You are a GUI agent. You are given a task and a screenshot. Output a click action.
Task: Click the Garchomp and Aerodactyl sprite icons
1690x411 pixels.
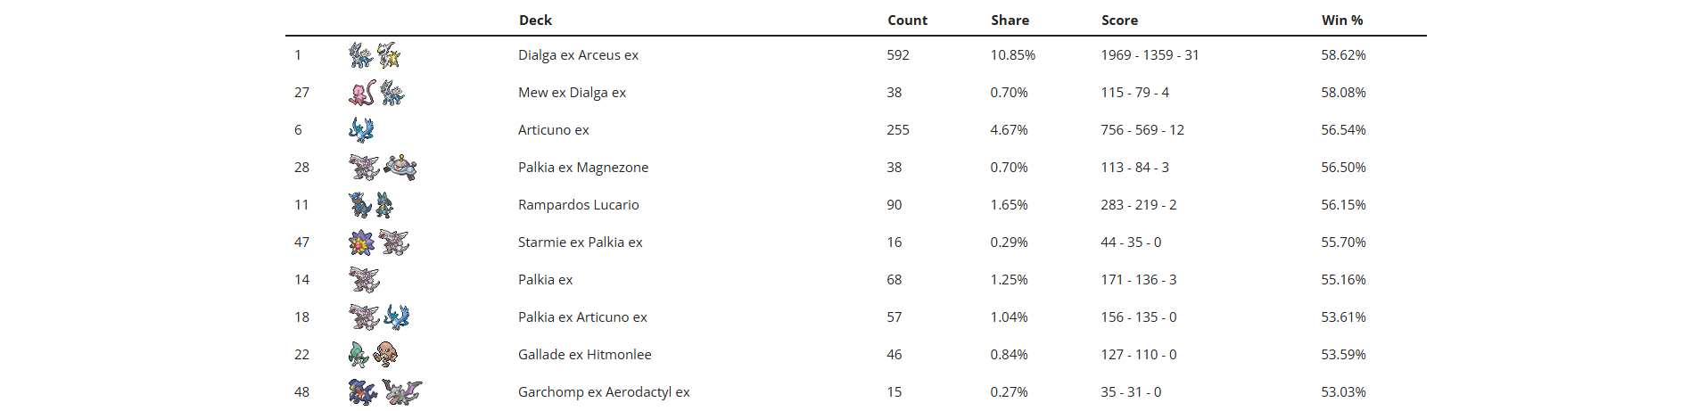384,392
